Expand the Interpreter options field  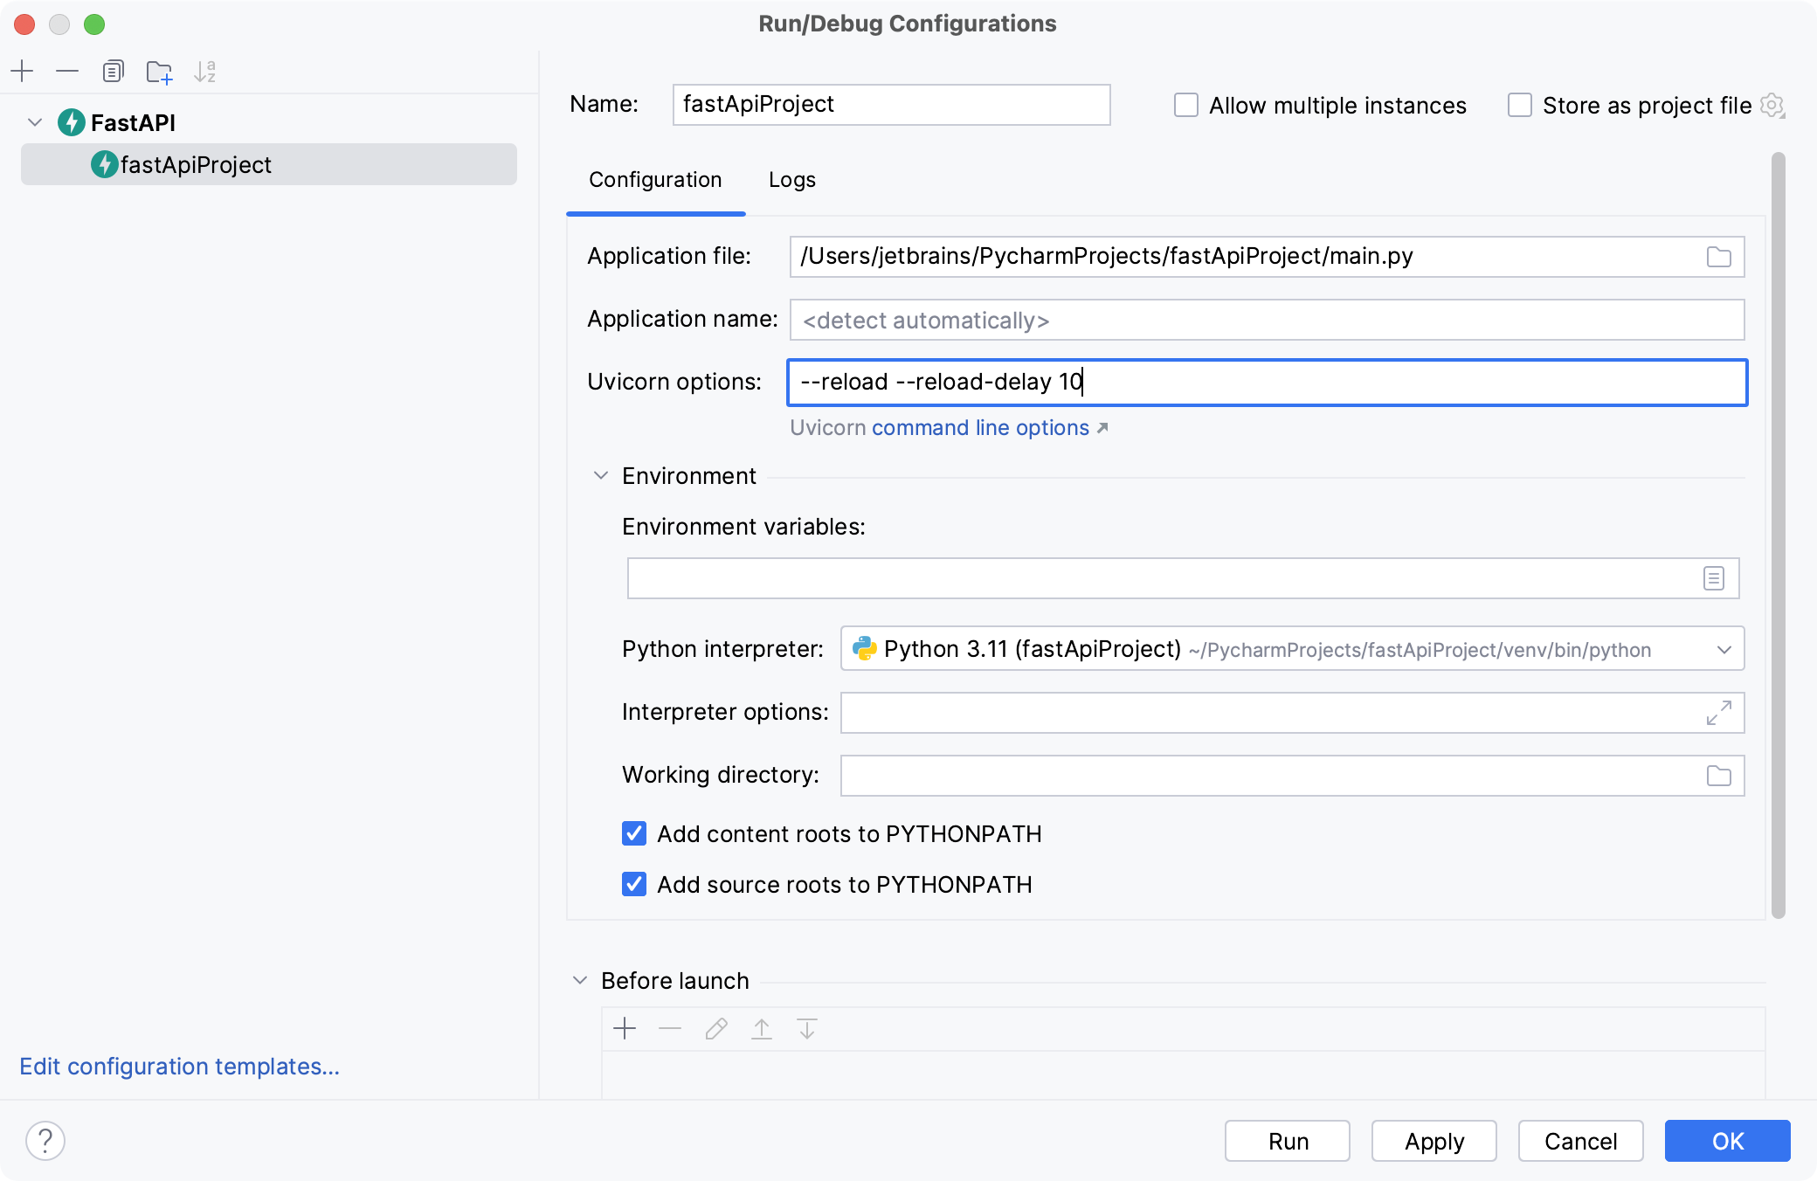1718,713
